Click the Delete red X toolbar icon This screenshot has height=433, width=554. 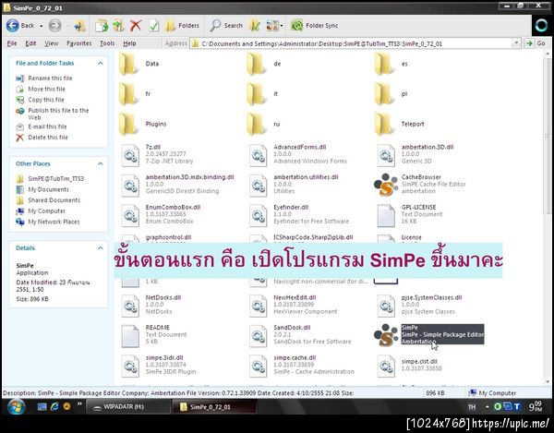point(136,26)
